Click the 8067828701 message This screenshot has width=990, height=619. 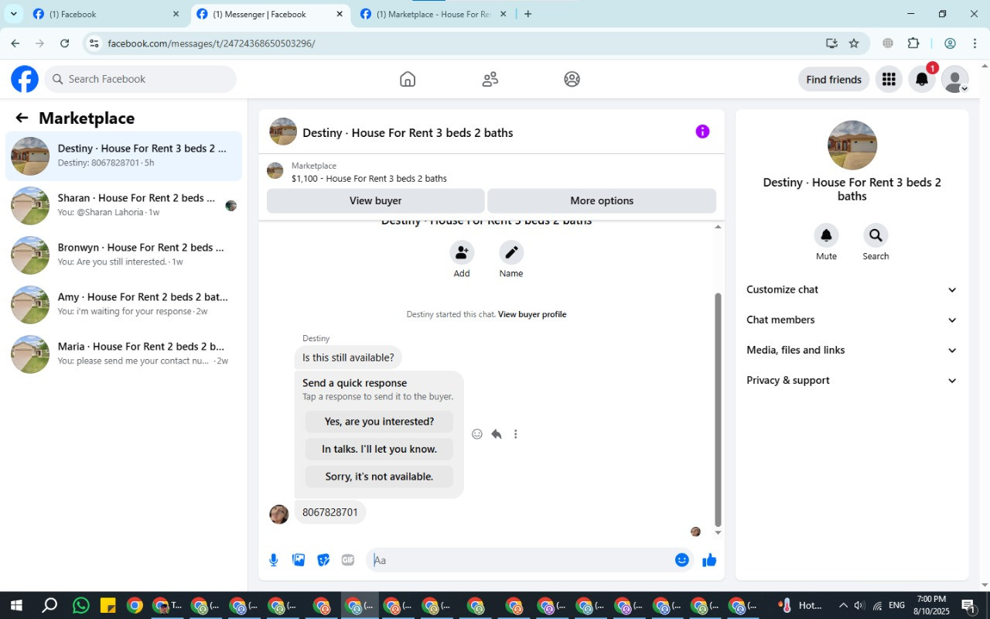click(x=330, y=512)
